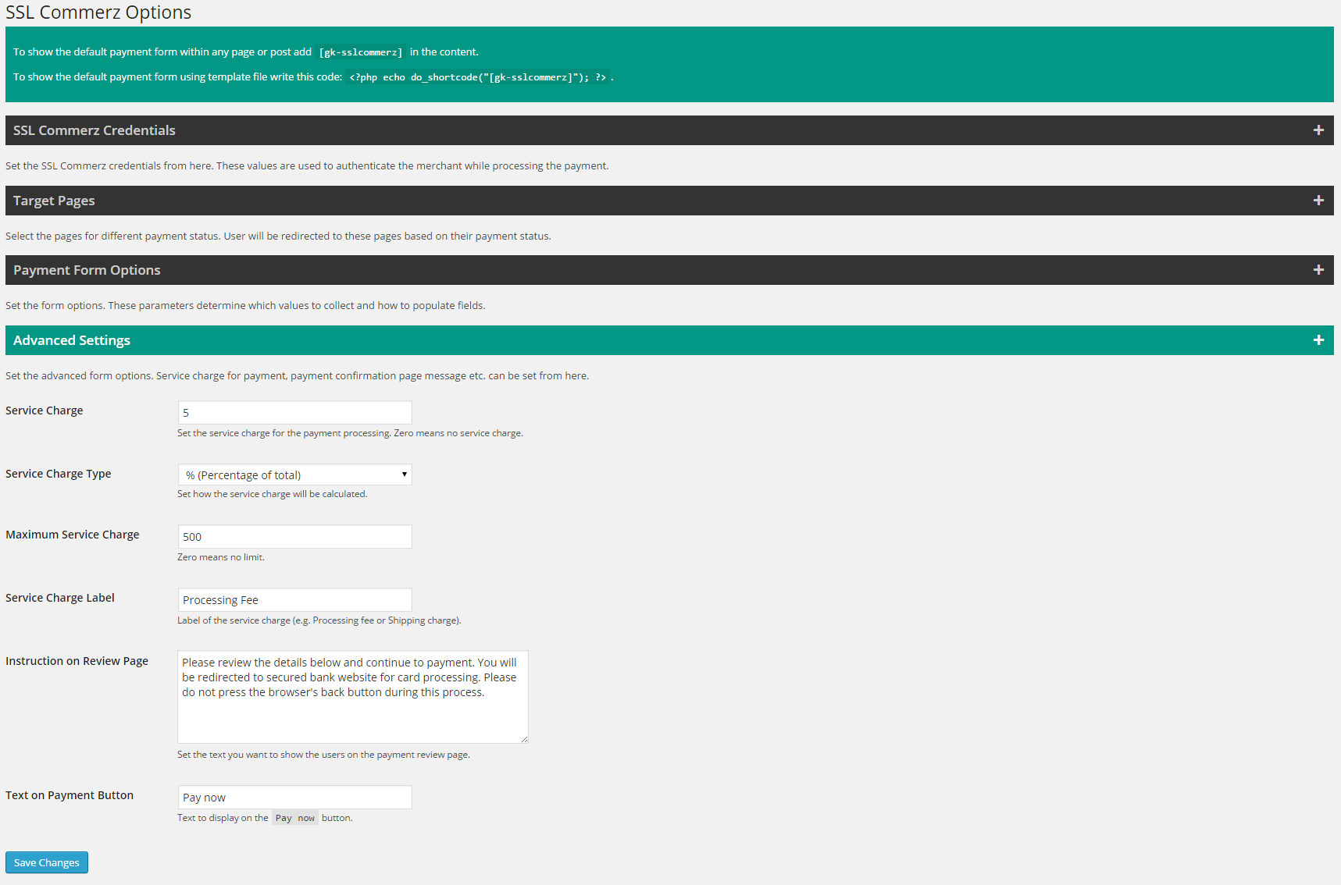Viewport: 1341px width, 885px height.
Task: Click the do_shortcode PHP code snippet
Action: click(x=478, y=77)
